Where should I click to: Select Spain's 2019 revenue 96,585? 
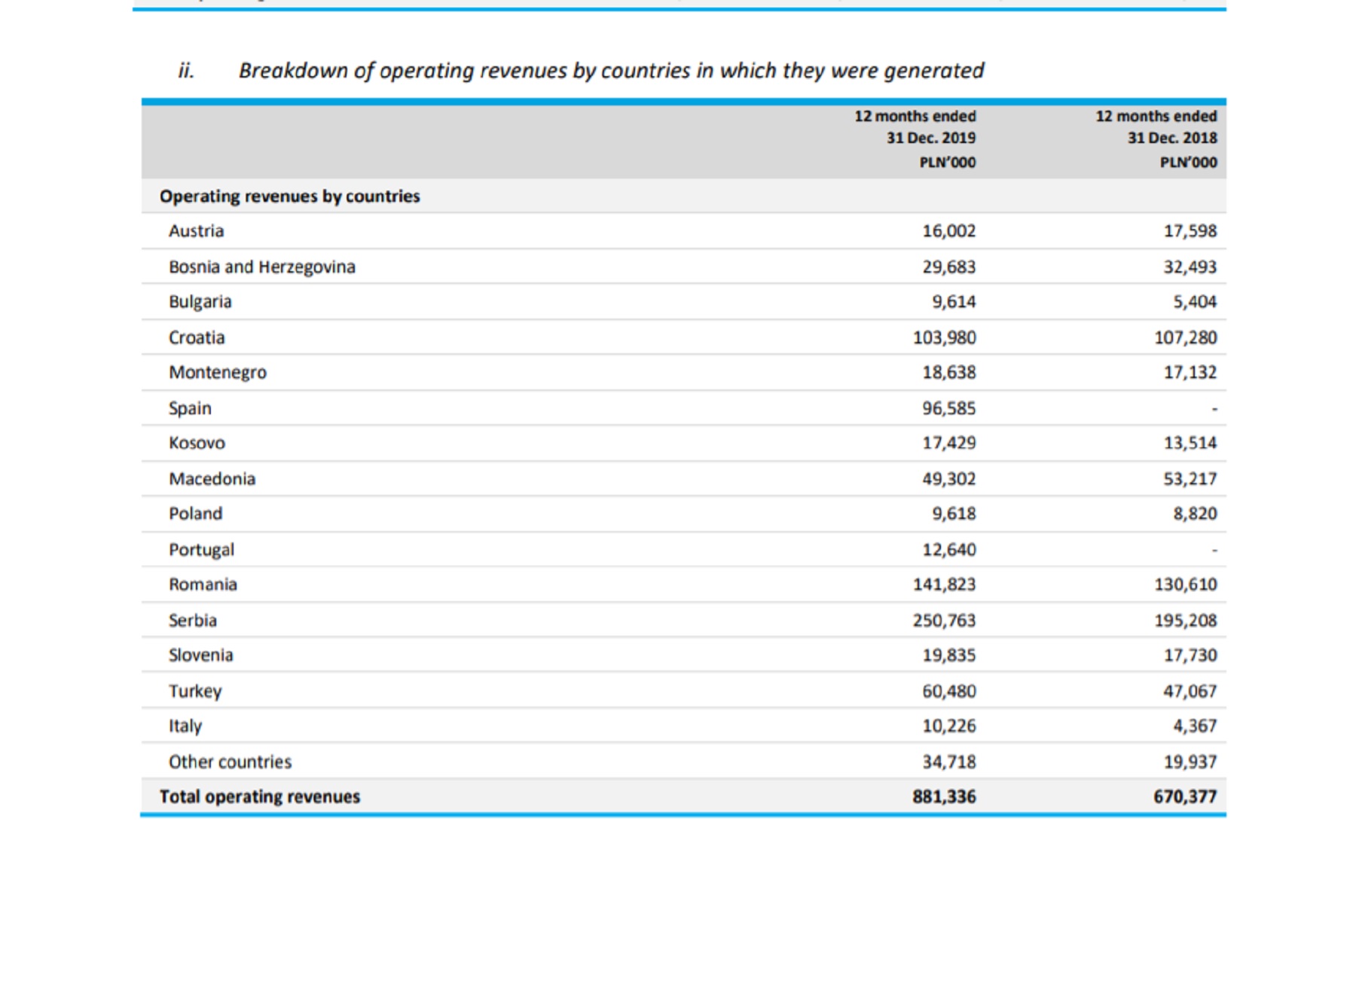click(948, 409)
